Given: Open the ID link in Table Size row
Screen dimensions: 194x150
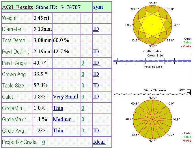Looking at the screenshot, I should (96, 85).
